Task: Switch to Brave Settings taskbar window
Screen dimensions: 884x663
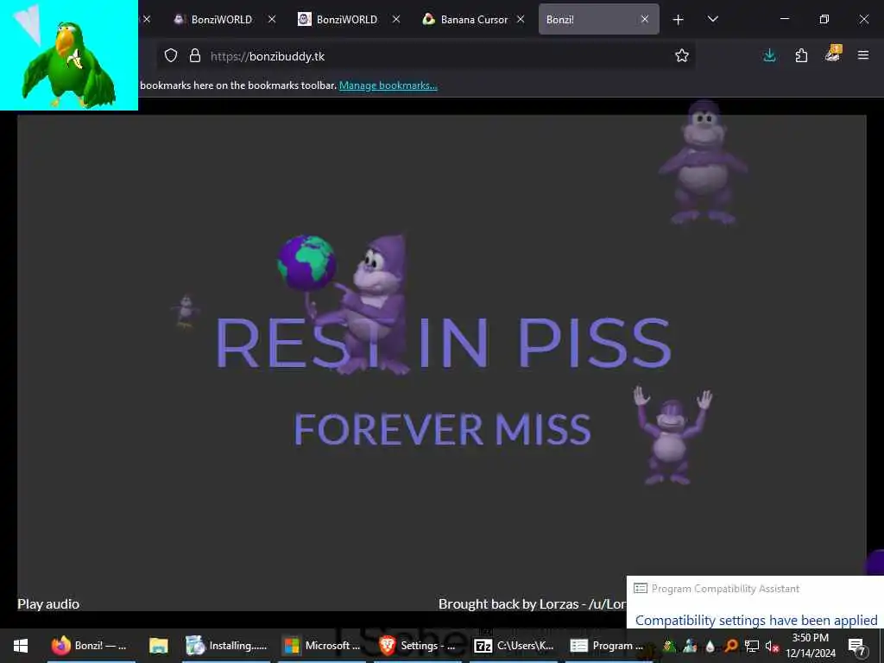Action: pos(417,646)
